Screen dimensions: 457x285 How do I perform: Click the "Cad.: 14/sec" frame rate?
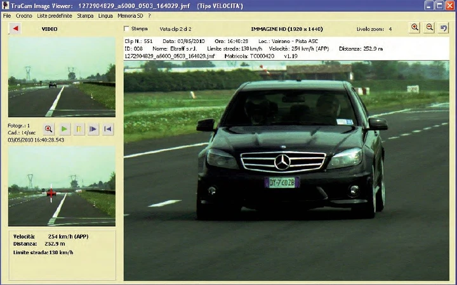pyautogui.click(x=22, y=133)
